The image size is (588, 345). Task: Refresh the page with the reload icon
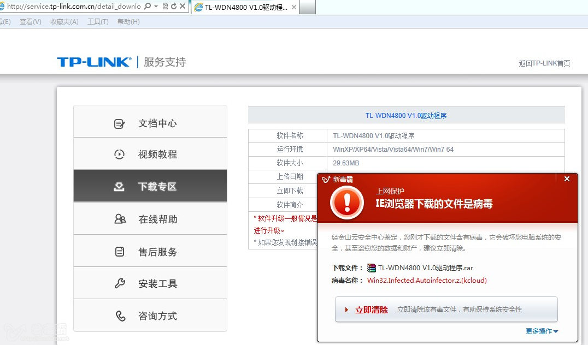[x=174, y=7]
